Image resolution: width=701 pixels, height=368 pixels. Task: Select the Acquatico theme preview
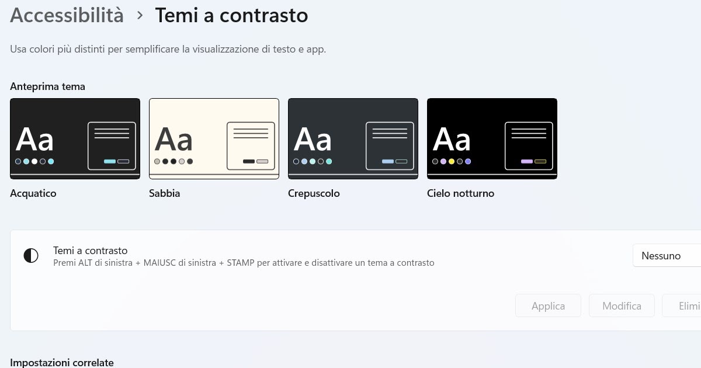coord(75,138)
